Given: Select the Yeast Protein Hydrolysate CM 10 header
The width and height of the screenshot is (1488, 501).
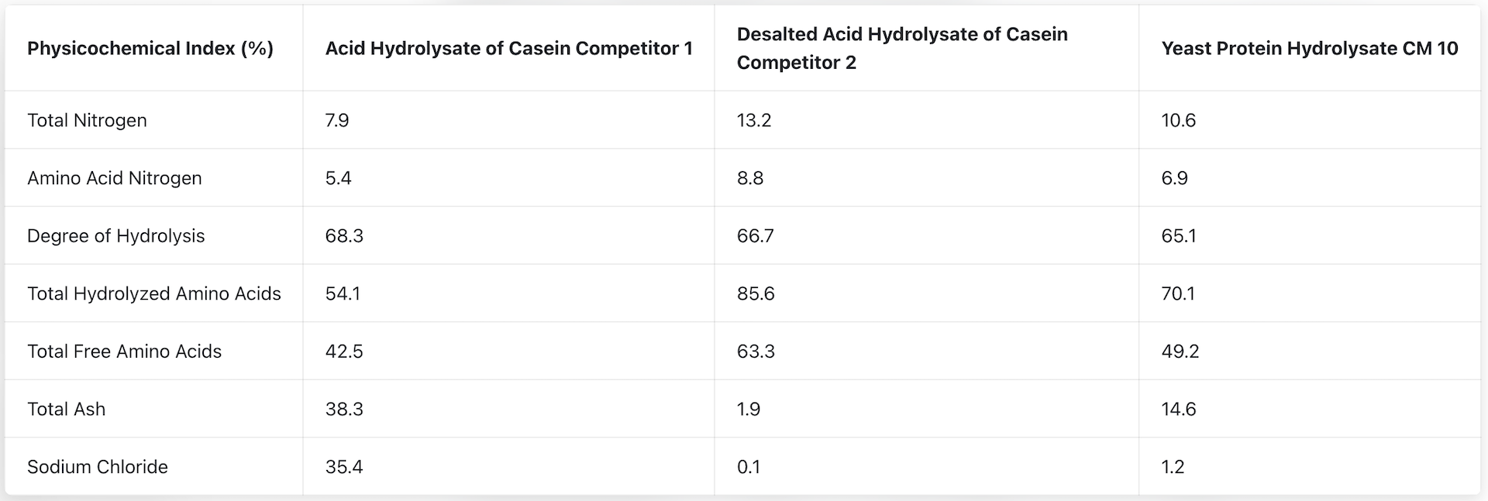Looking at the screenshot, I should [x=1310, y=48].
